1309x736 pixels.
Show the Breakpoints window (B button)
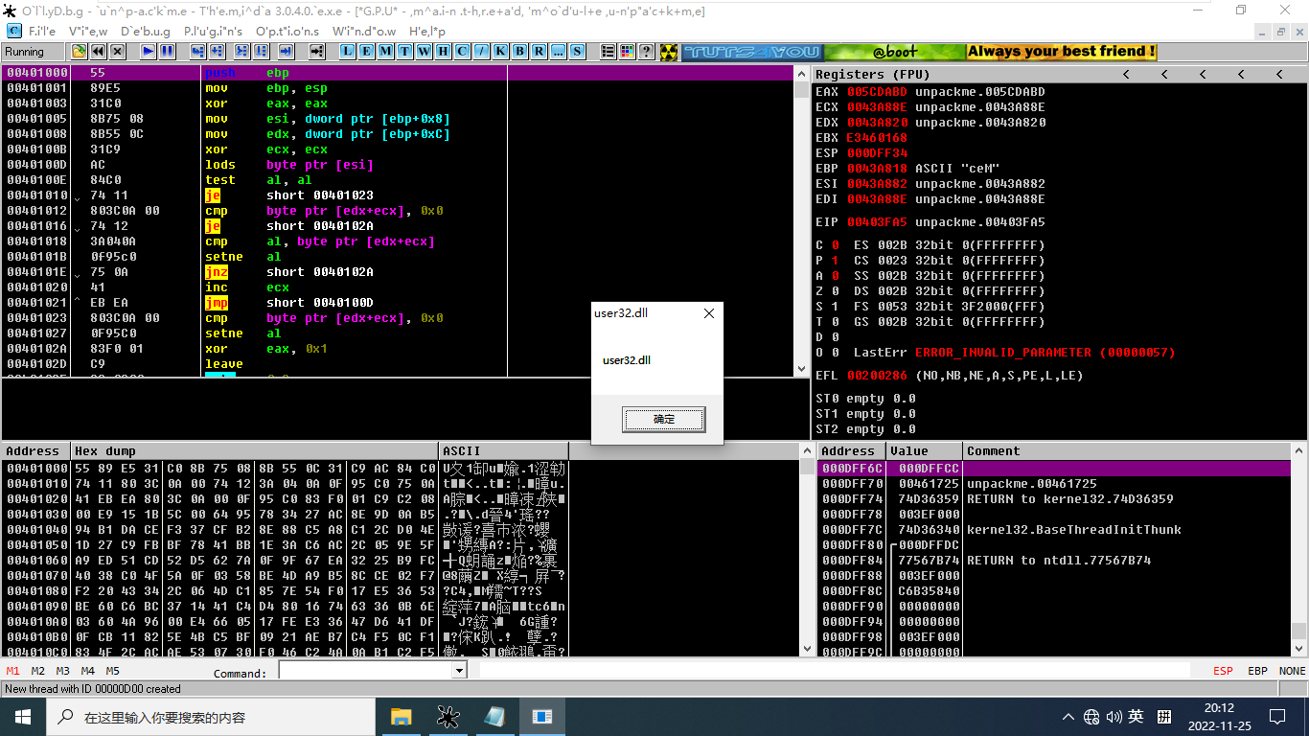coord(520,52)
